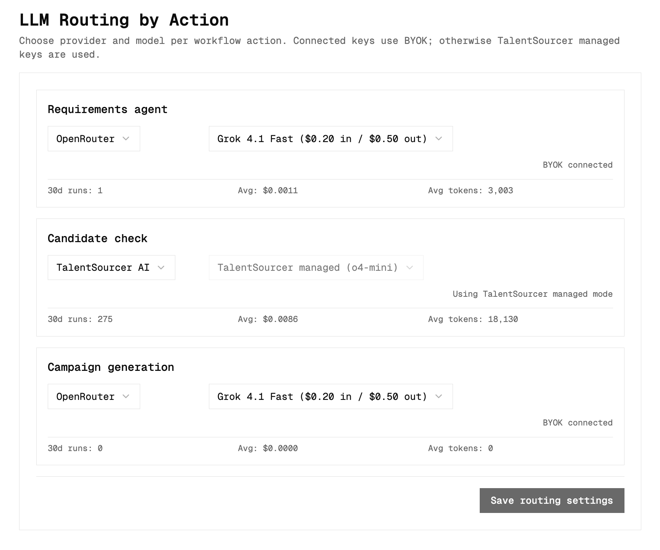Click the LLM Routing by Action title
This screenshot has width=660, height=550.
pyautogui.click(x=124, y=20)
